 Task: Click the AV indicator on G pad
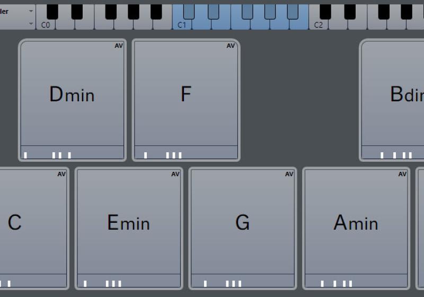[289, 174]
